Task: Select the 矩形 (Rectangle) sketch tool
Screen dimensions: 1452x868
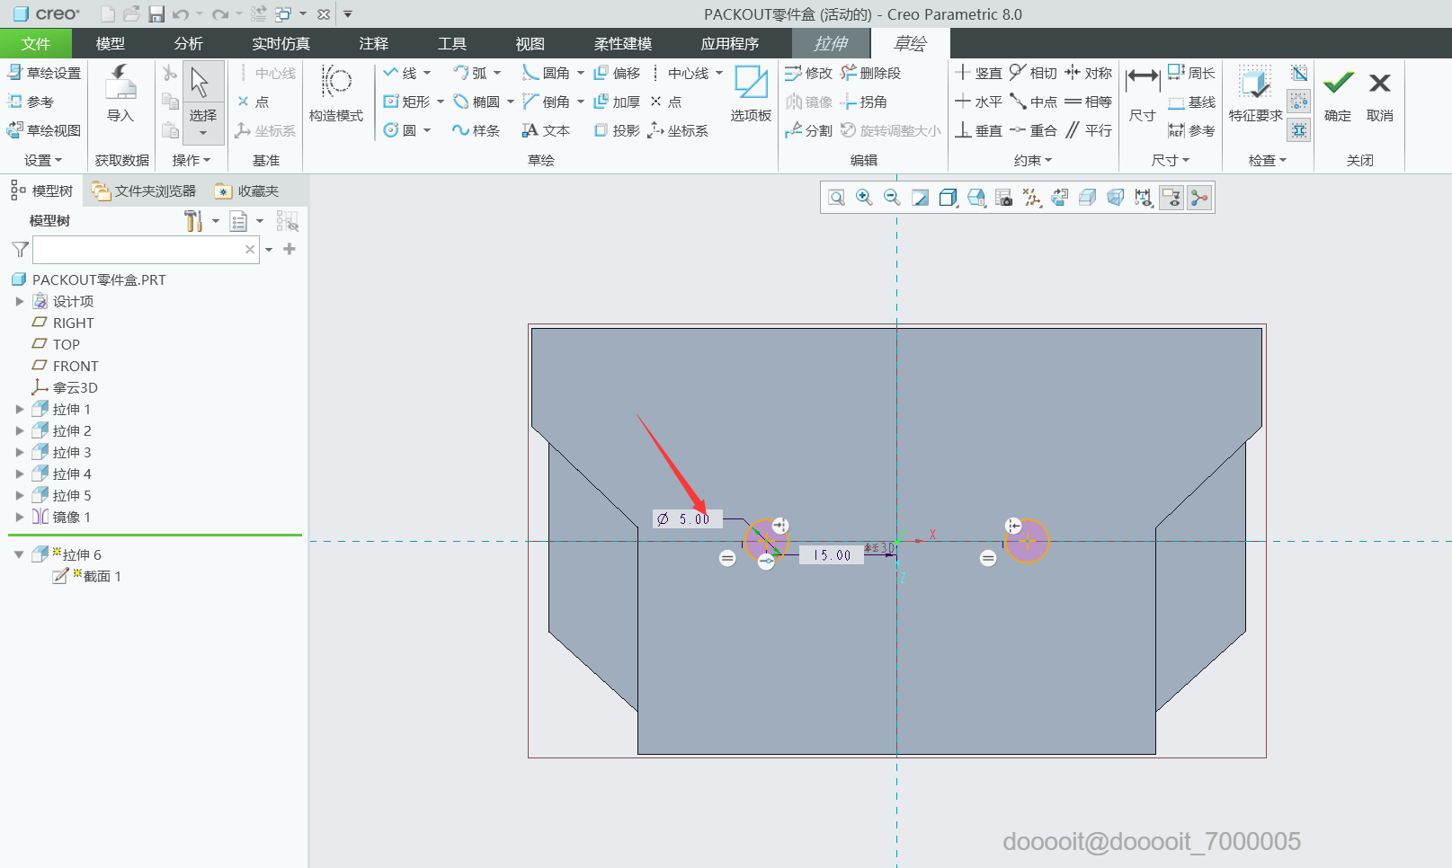Action: click(407, 102)
